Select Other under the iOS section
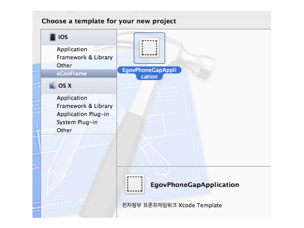This screenshot has width=304, height=228. tap(64, 65)
